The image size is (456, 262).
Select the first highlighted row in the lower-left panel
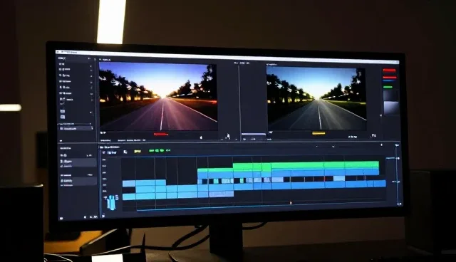click(x=78, y=163)
